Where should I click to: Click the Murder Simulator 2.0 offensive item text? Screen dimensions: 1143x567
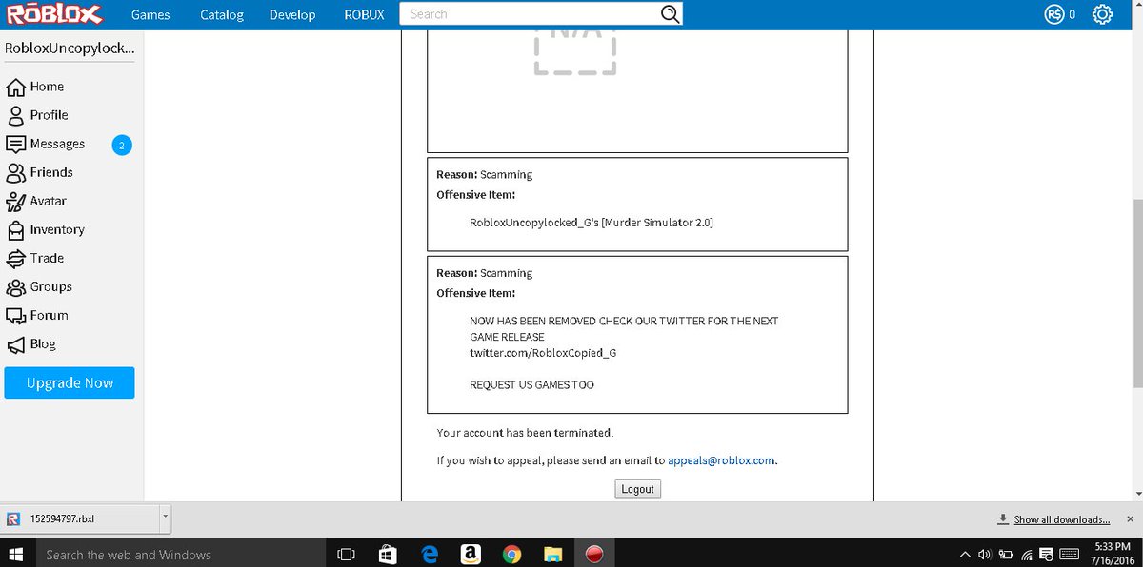[x=592, y=223]
